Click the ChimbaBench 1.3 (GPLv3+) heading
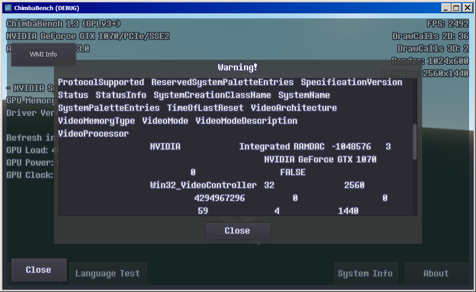Image resolution: width=476 pixels, height=292 pixels. click(64, 23)
